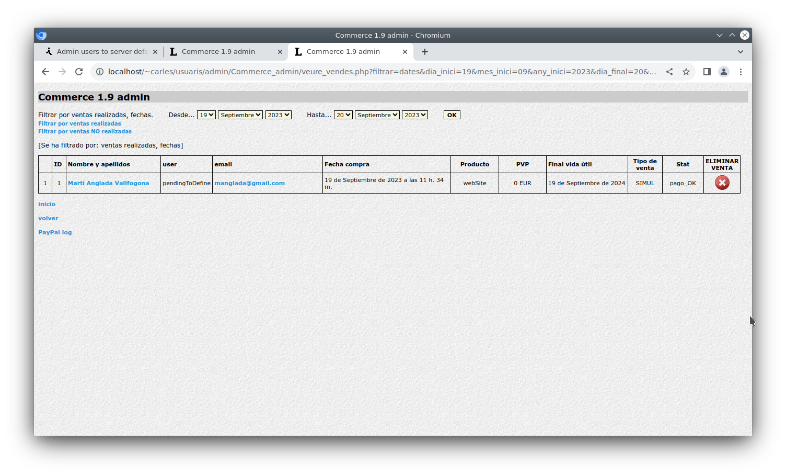Open the Hasta year dropdown 2023
Image resolution: width=786 pixels, height=476 pixels.
415,115
